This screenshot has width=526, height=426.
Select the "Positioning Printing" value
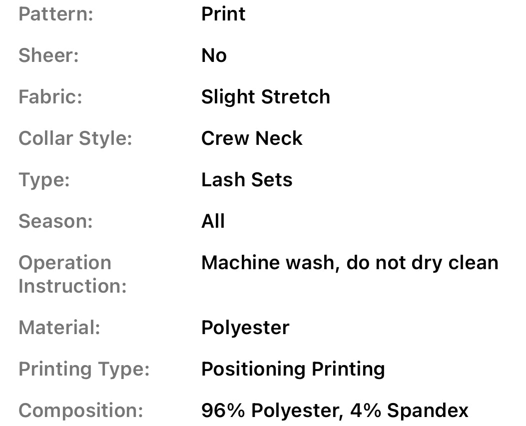(x=293, y=370)
